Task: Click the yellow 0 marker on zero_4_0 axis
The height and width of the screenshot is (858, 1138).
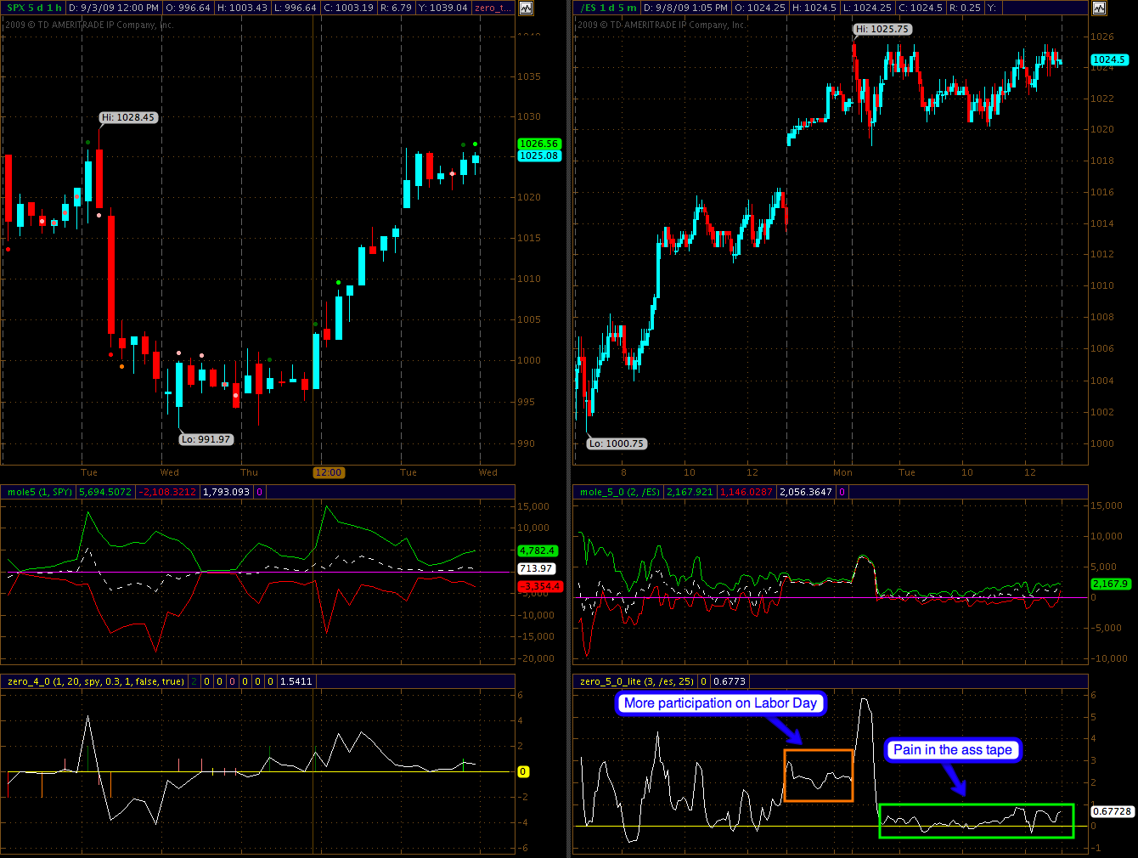Action: coord(523,771)
